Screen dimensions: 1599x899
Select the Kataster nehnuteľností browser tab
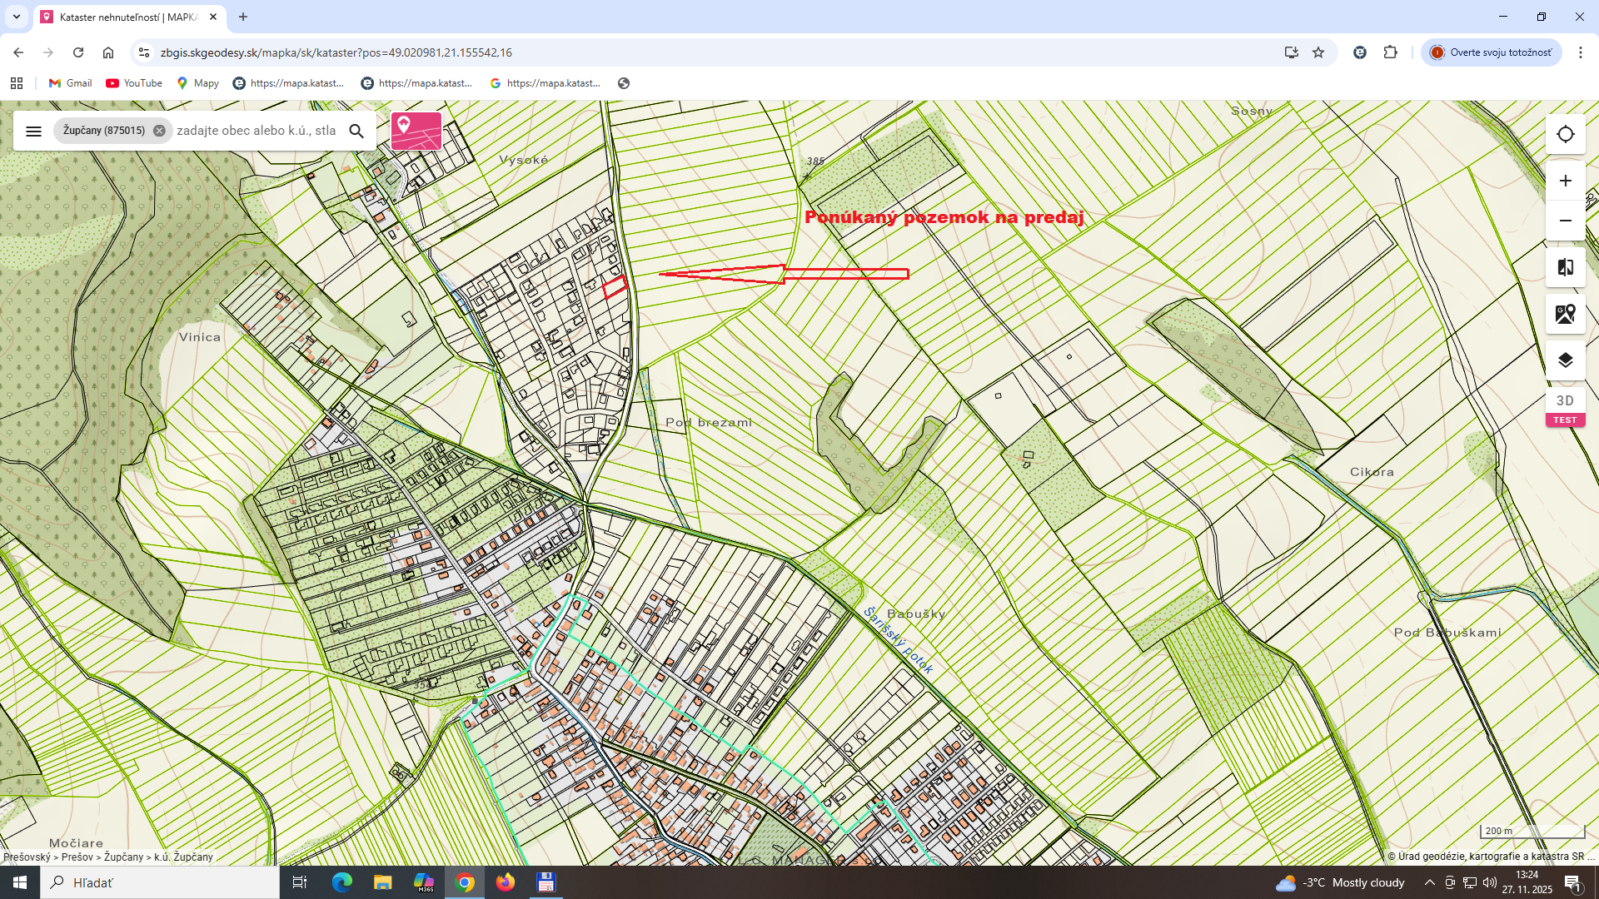[125, 17]
